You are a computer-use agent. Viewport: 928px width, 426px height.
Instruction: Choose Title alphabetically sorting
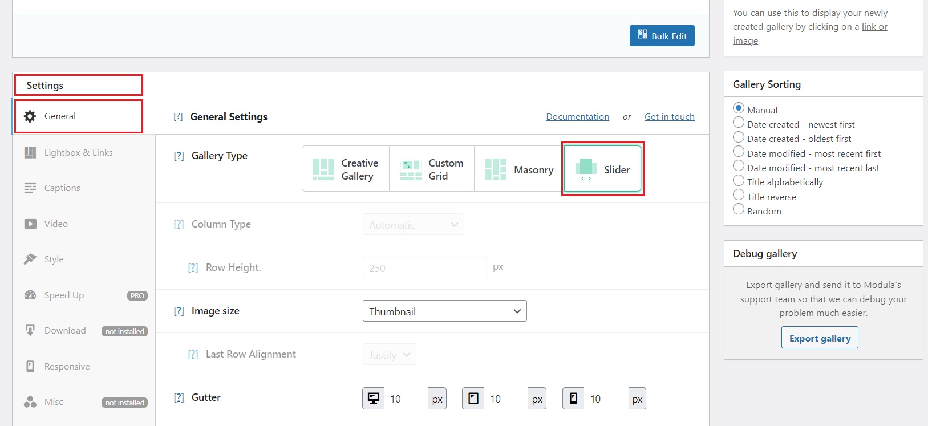click(739, 181)
